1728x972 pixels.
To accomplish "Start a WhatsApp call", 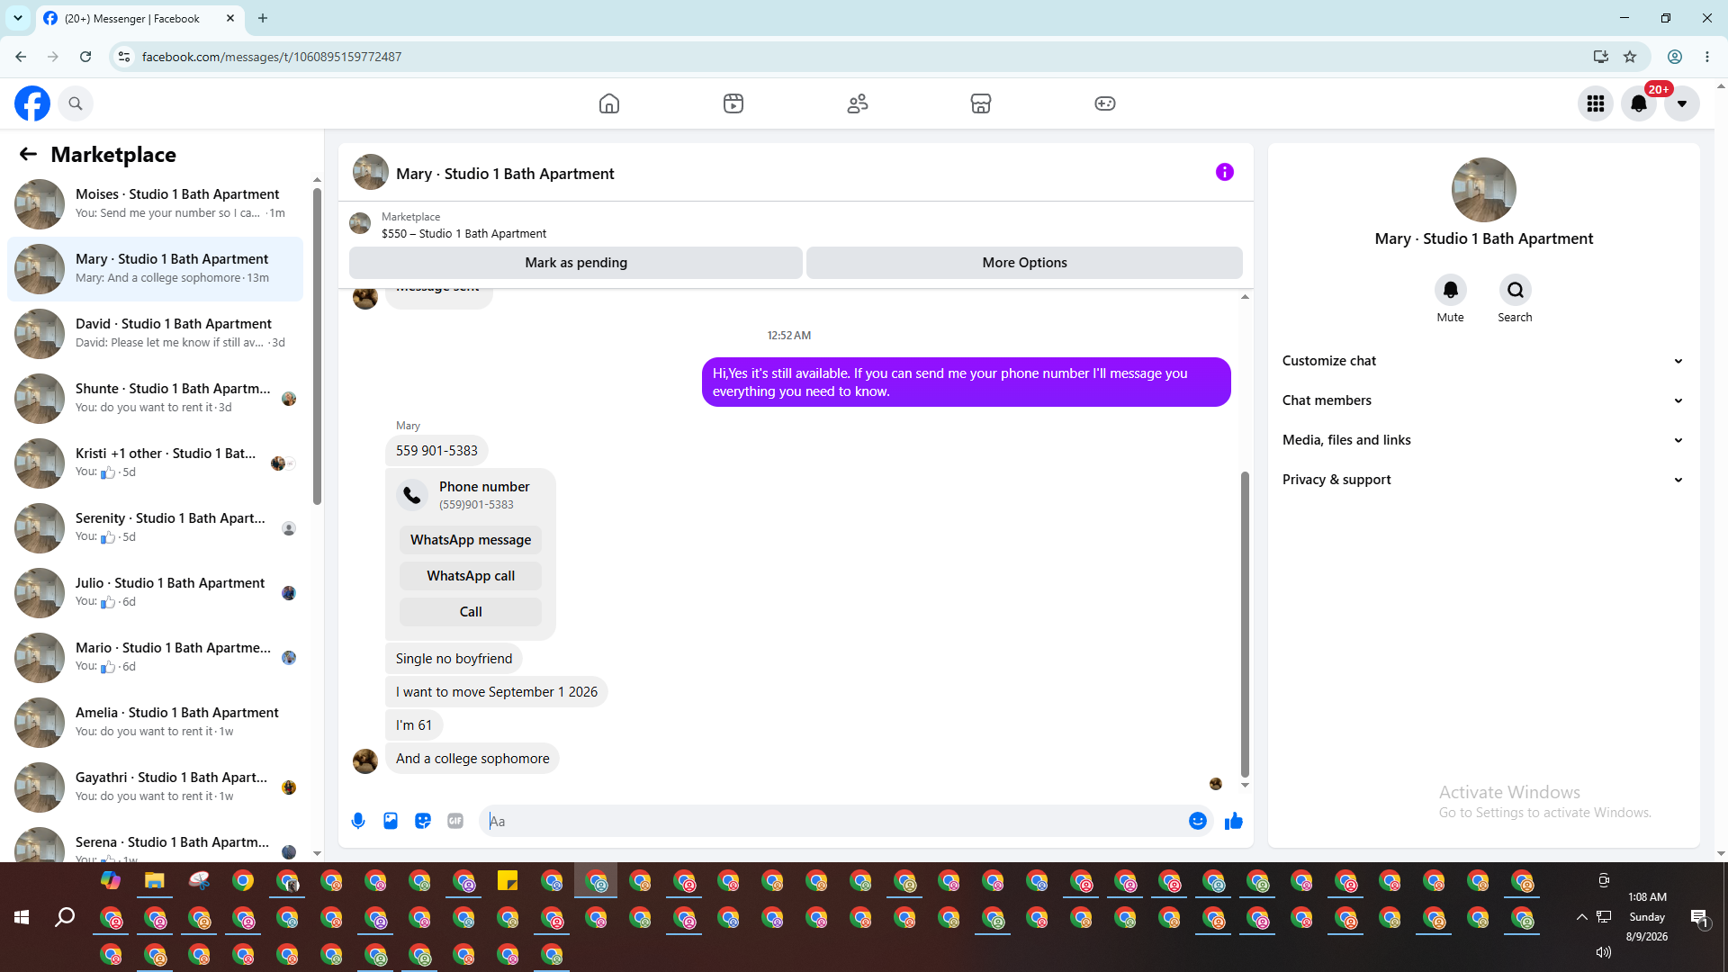I will (x=471, y=576).
